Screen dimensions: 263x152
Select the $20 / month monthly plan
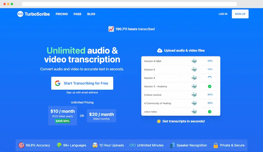[101, 116]
